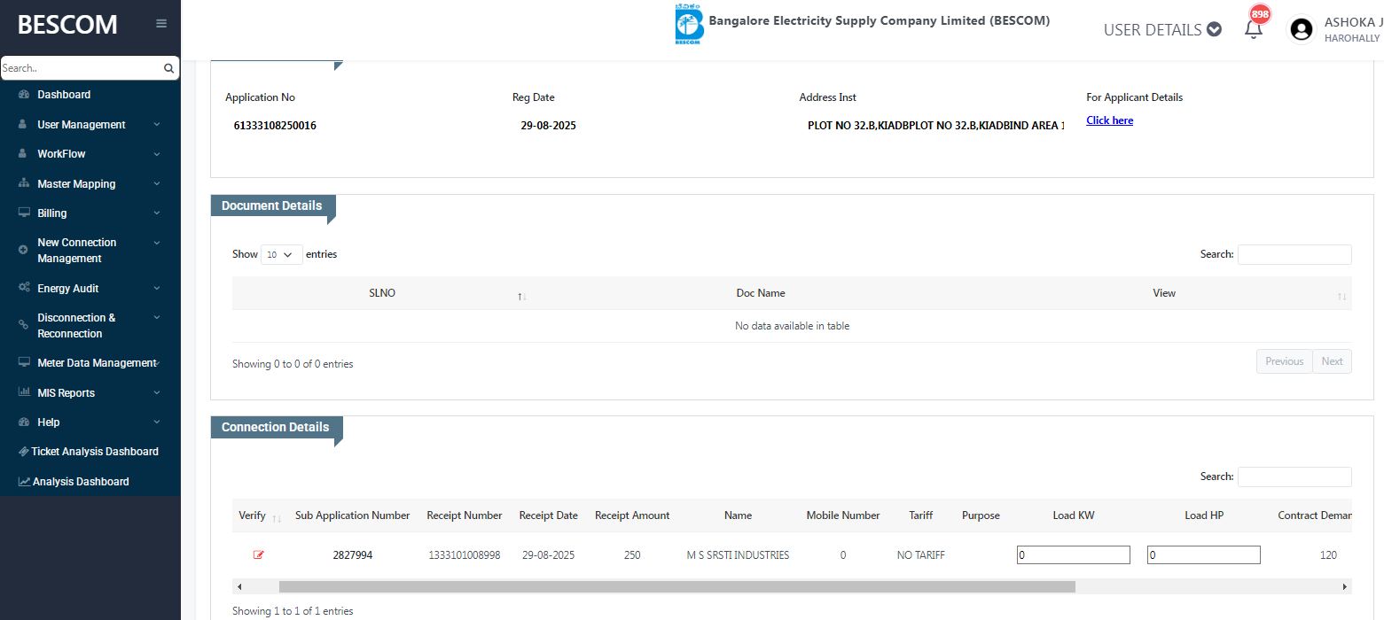Viewport: 1384px width, 620px height.
Task: Expand the WorkFlow submenu chevron
Action: point(157,154)
